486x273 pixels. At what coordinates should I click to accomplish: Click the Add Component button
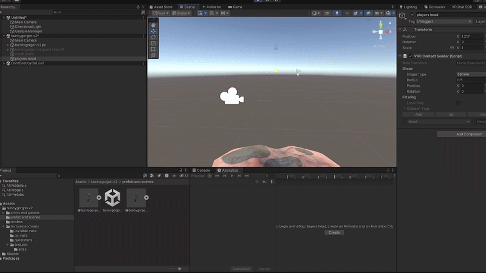468,134
